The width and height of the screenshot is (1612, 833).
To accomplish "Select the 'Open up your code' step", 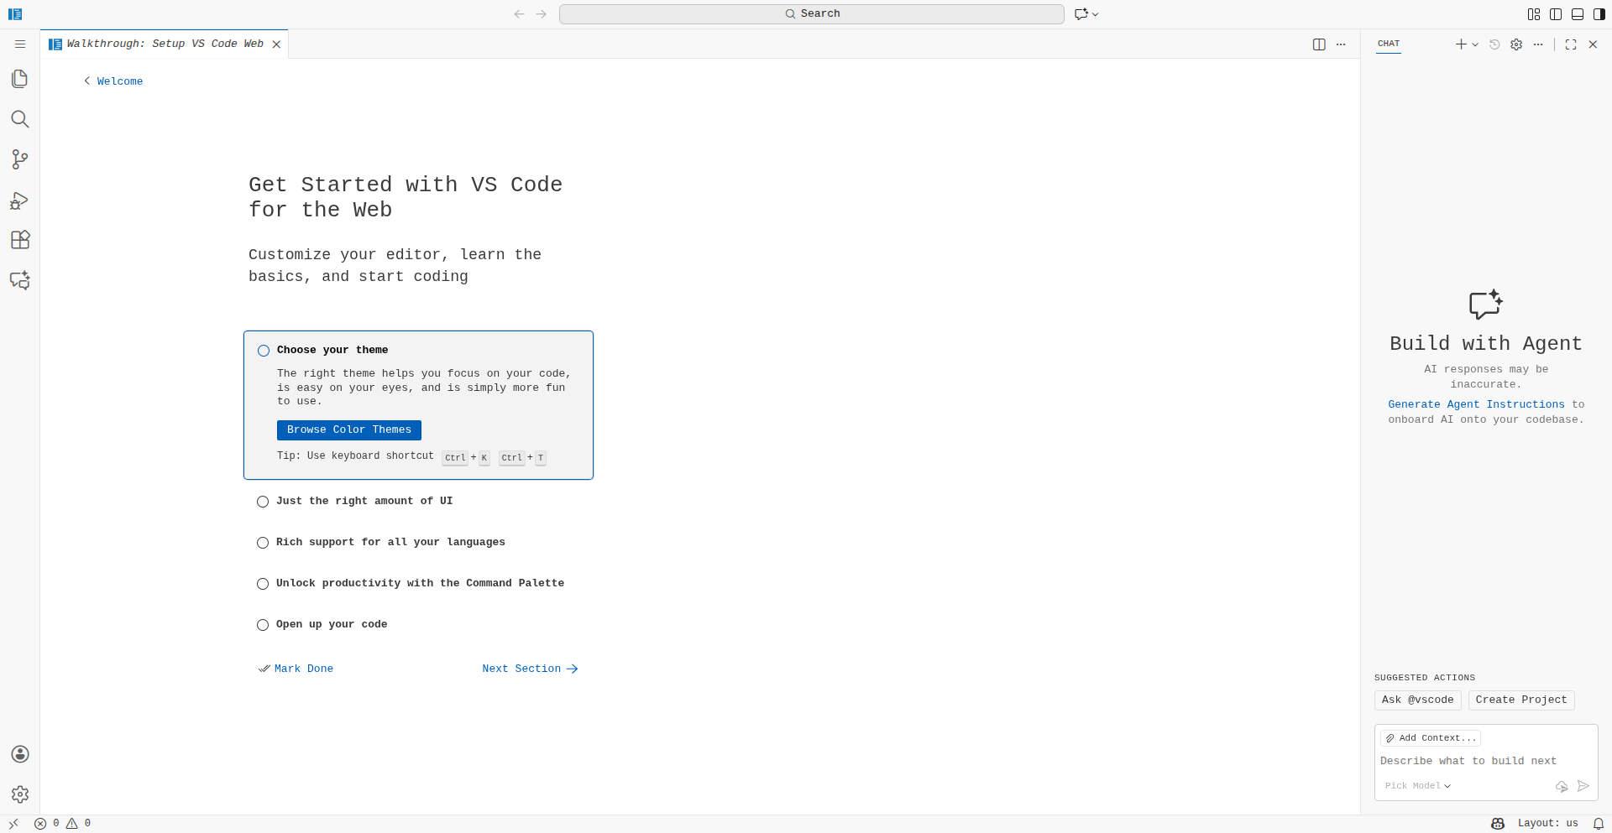I will click(x=332, y=624).
